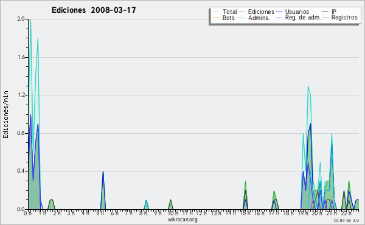Click the '8 h' x-axis label

(x=143, y=213)
